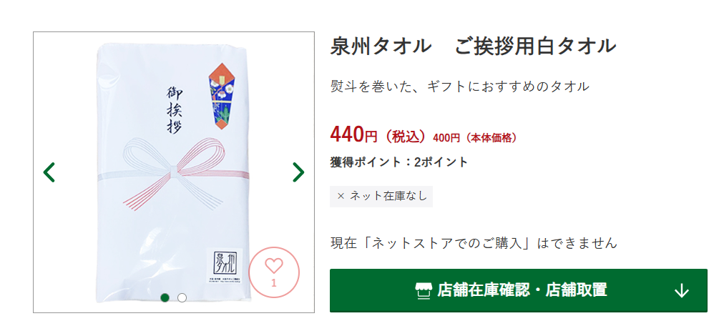
Task: Click the 400円（本体価格） base price
Action: [474, 137]
